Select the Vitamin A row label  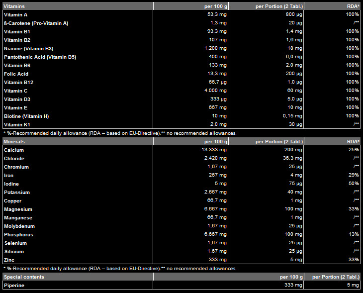click(x=15, y=15)
